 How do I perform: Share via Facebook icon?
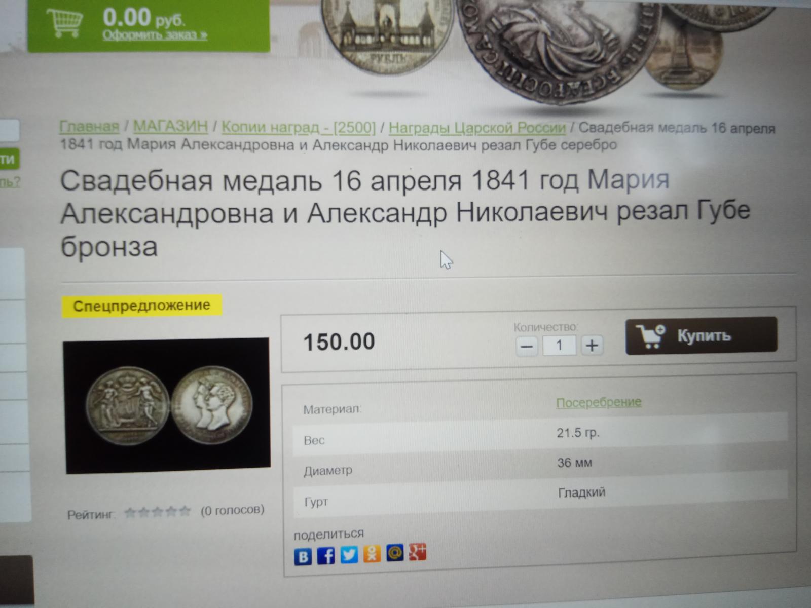coord(326,556)
